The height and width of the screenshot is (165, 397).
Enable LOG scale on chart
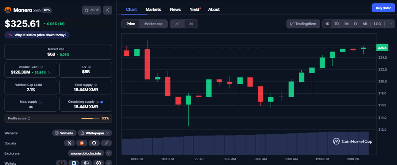pyautogui.click(x=377, y=24)
